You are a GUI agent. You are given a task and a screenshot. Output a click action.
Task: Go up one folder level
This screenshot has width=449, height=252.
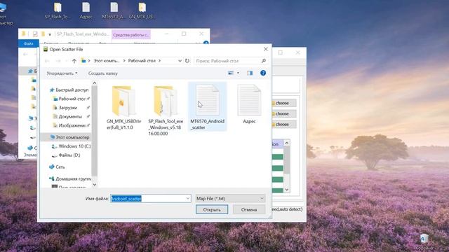pos(74,61)
